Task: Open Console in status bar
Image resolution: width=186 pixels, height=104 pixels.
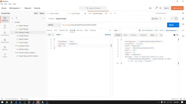Action: (24, 99)
